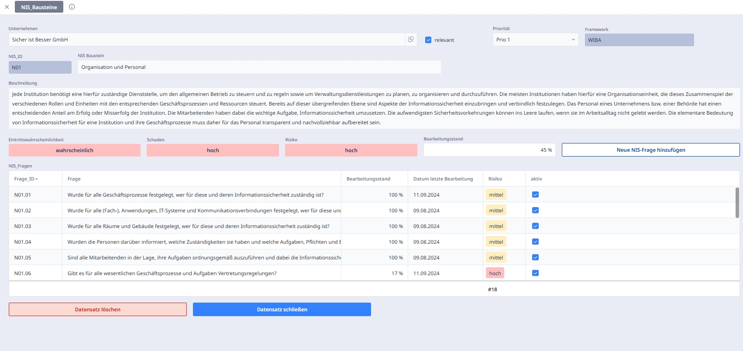Click Datensatz schließen button
Viewport: 743px width, 351px height.
click(282, 310)
